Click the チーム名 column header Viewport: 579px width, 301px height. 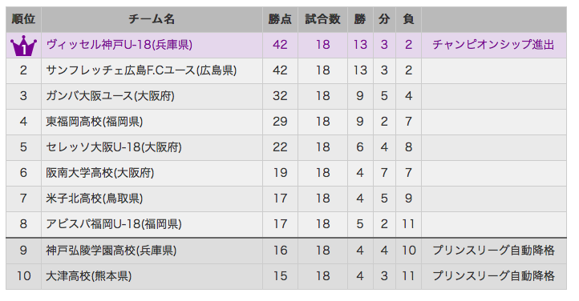coord(152,19)
